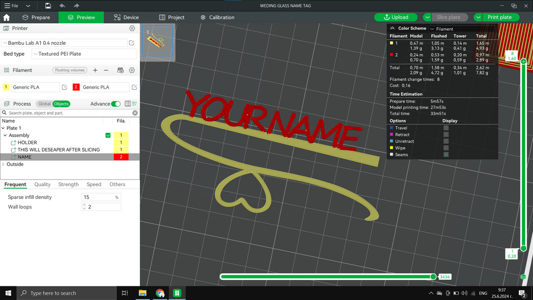Click the Slice plate button
The height and width of the screenshot is (300, 533).
[450, 17]
